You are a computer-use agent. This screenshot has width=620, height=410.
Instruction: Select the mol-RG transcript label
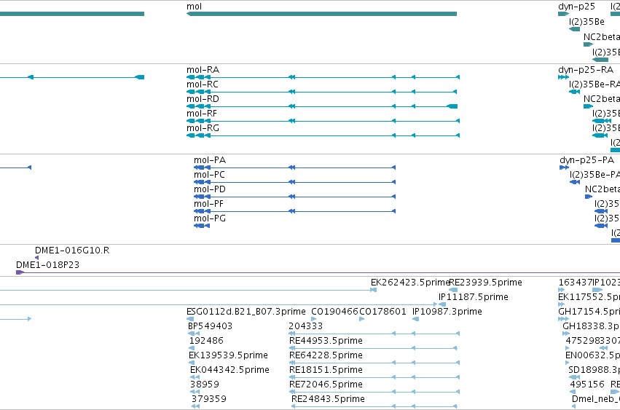pos(203,128)
